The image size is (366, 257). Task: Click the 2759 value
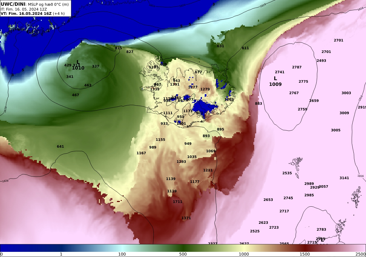[x=303, y=109]
